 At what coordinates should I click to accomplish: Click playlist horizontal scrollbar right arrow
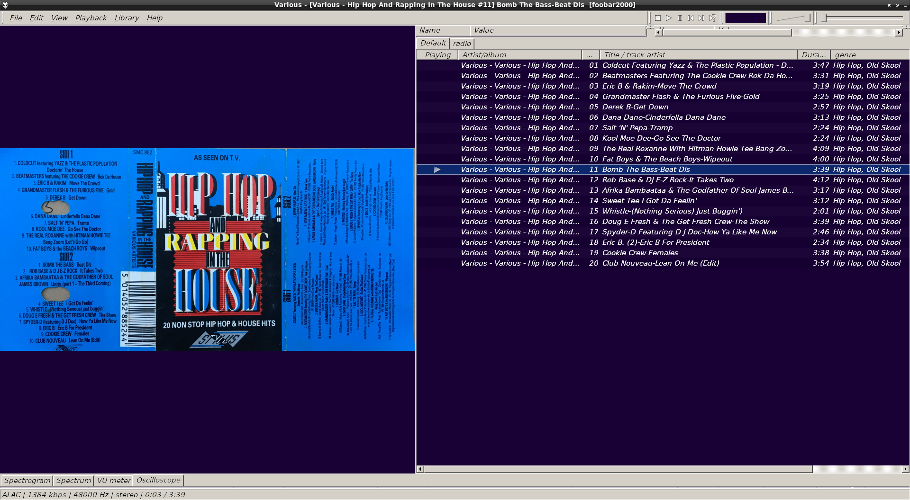pos(905,469)
